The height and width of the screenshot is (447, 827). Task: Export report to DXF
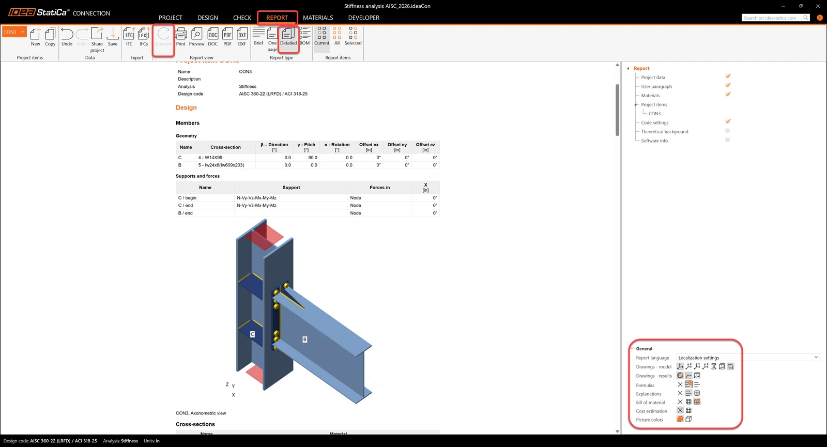click(x=242, y=37)
